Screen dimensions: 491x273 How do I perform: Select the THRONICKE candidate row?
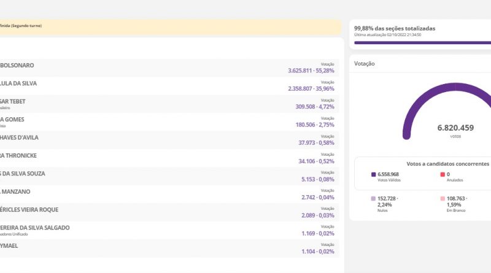tap(171, 158)
